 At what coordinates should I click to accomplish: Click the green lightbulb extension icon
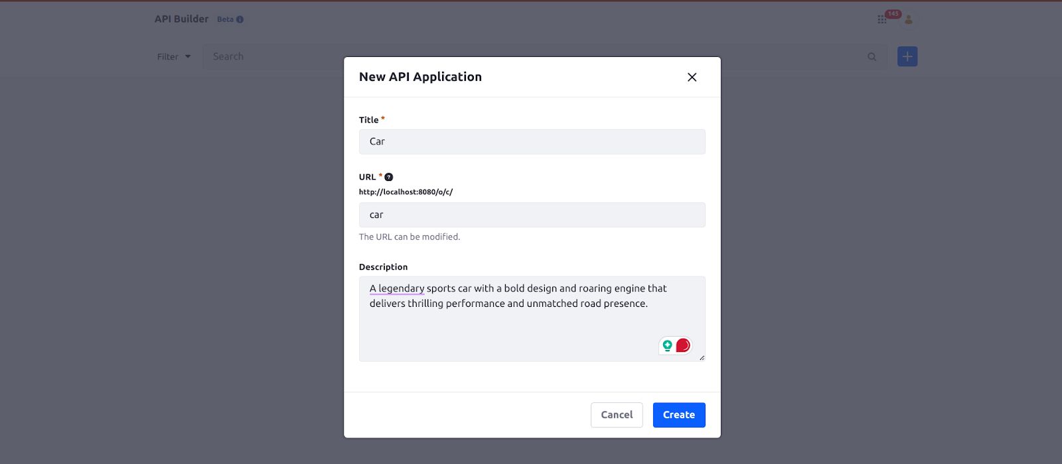(668, 345)
